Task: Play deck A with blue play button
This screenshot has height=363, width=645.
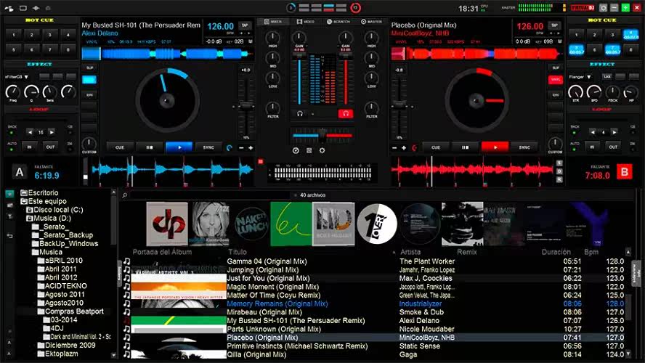Action: pos(179,147)
